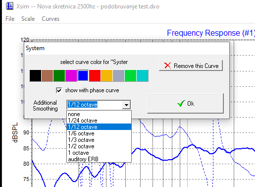This screenshot has height=187, width=255.
Task: Choose 1 octave smoothing option
Action: pos(99,153)
